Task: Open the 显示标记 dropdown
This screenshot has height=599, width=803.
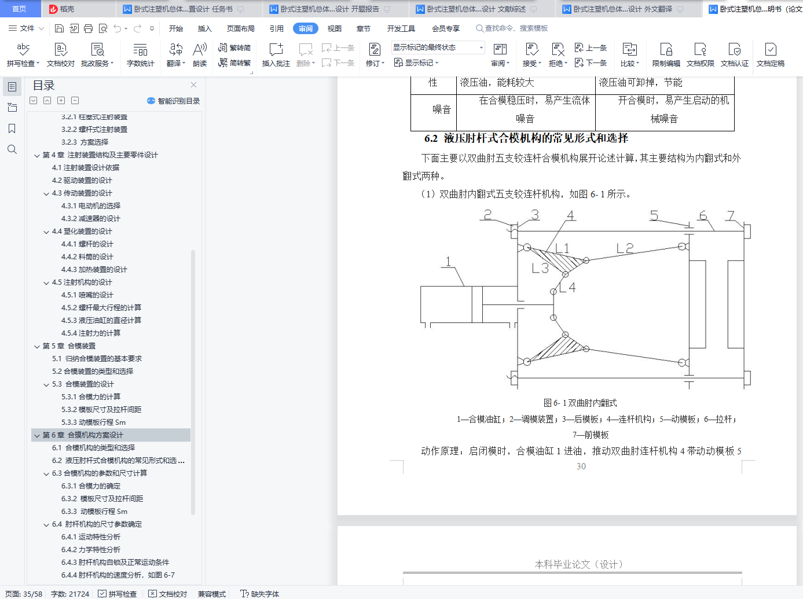Action: 416,63
